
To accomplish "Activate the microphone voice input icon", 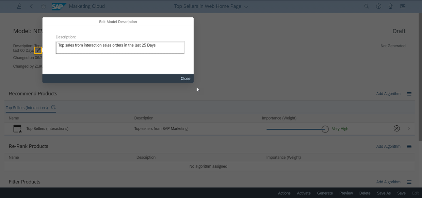I will [391, 6].
